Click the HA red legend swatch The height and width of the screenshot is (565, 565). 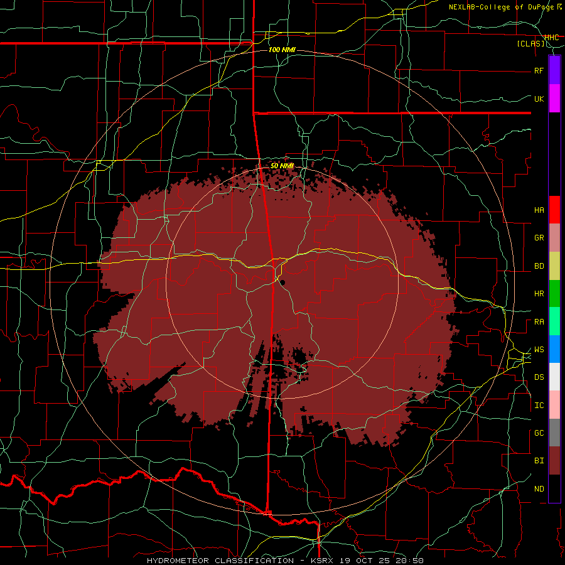pyautogui.click(x=554, y=210)
